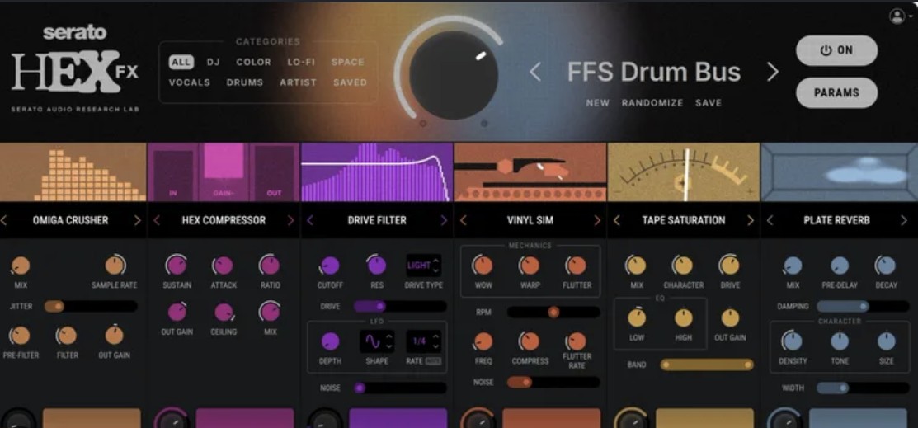
Task: Click Omiga Crusher SAMPLE RATE knob
Action: [x=114, y=266]
